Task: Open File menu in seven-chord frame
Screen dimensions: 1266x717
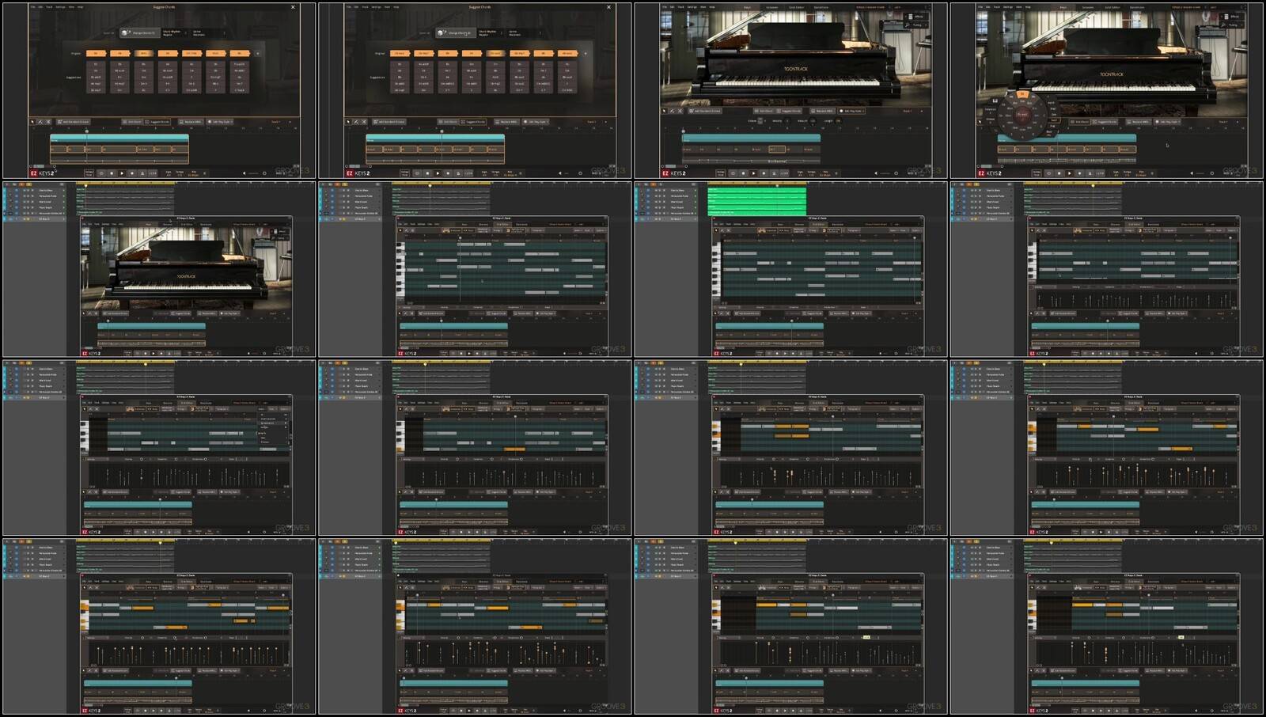Action: coord(32,7)
